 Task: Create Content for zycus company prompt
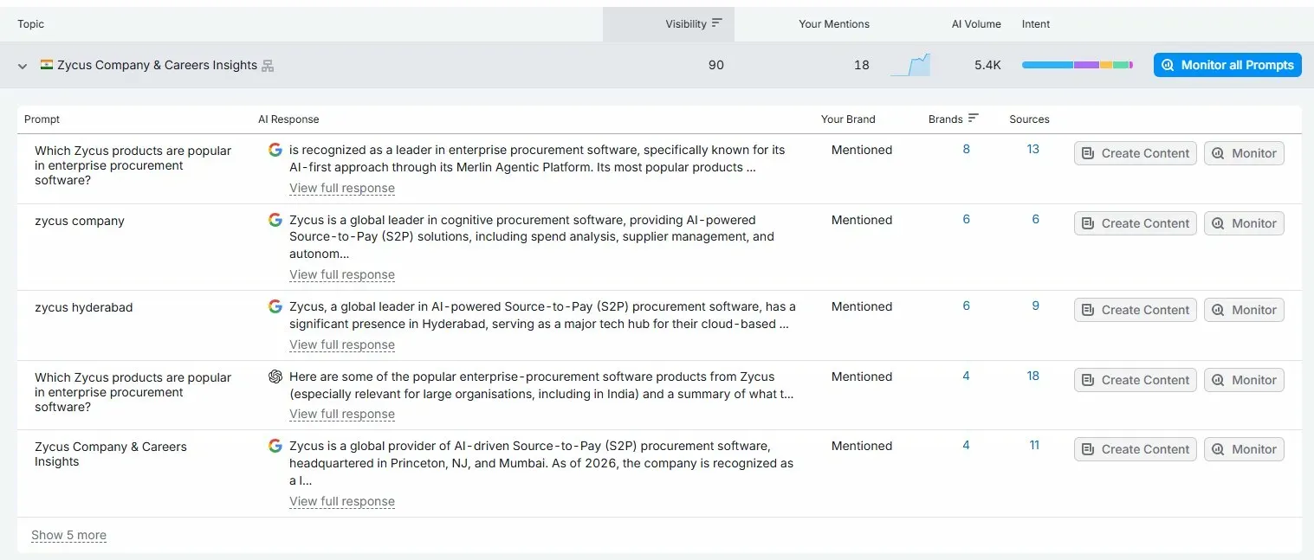[1136, 223]
